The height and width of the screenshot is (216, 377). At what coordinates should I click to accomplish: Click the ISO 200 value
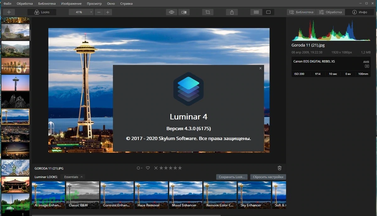(x=299, y=74)
